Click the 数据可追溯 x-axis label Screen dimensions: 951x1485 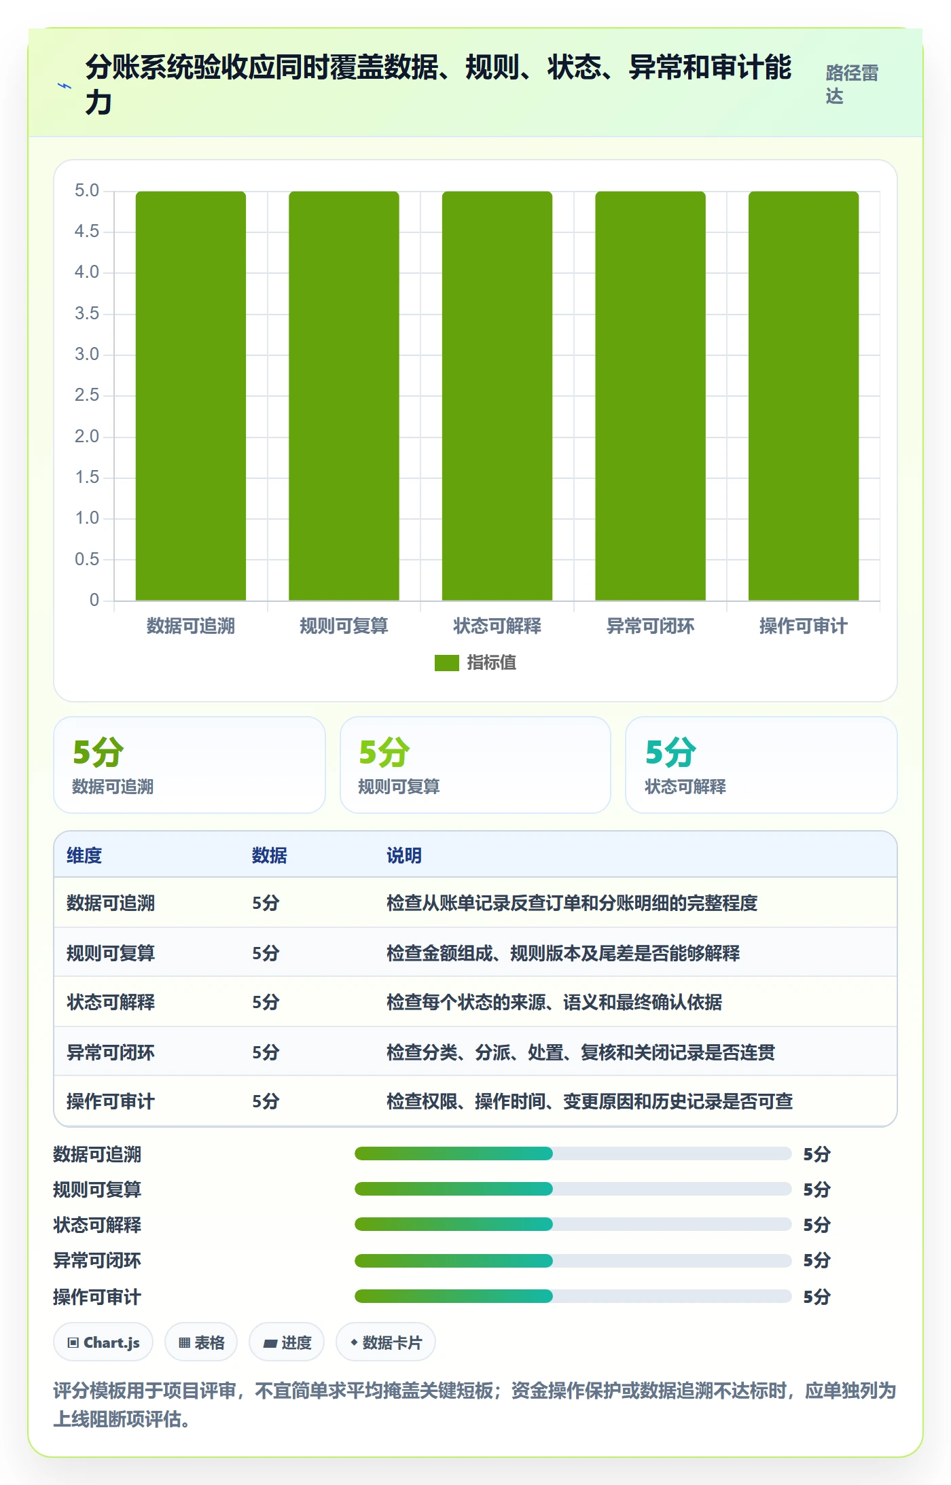(191, 626)
